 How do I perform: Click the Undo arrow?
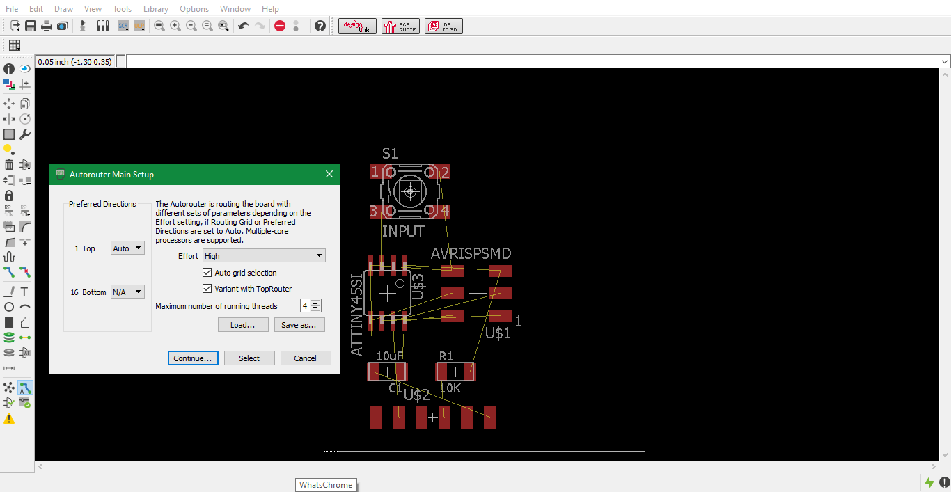(243, 26)
